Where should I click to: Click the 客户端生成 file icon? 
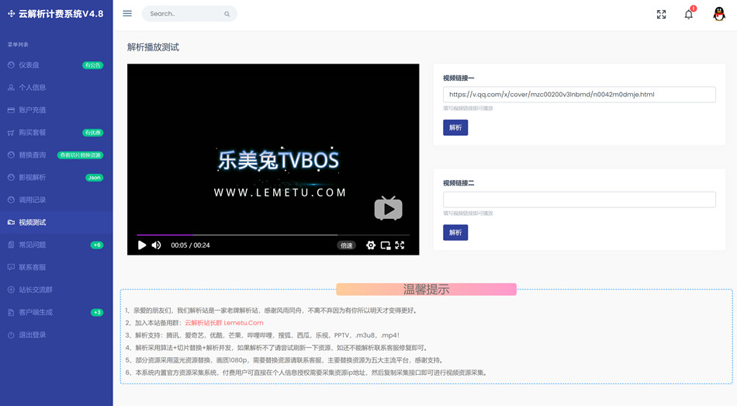coord(11,312)
